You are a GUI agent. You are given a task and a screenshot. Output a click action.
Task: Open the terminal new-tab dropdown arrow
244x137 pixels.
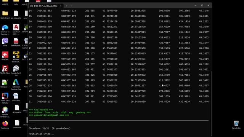71,6
